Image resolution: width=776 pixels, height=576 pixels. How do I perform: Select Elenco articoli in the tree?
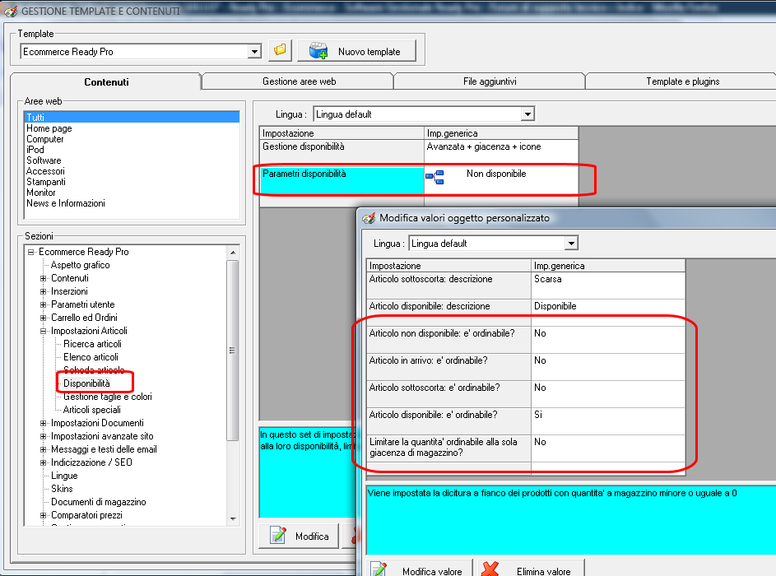(91, 357)
